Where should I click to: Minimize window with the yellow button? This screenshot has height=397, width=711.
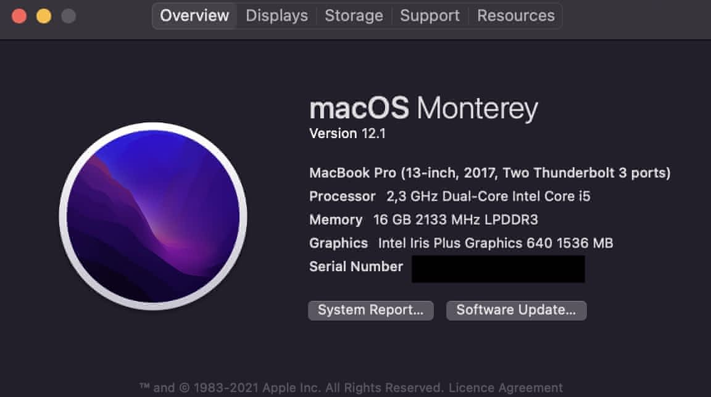(x=44, y=16)
